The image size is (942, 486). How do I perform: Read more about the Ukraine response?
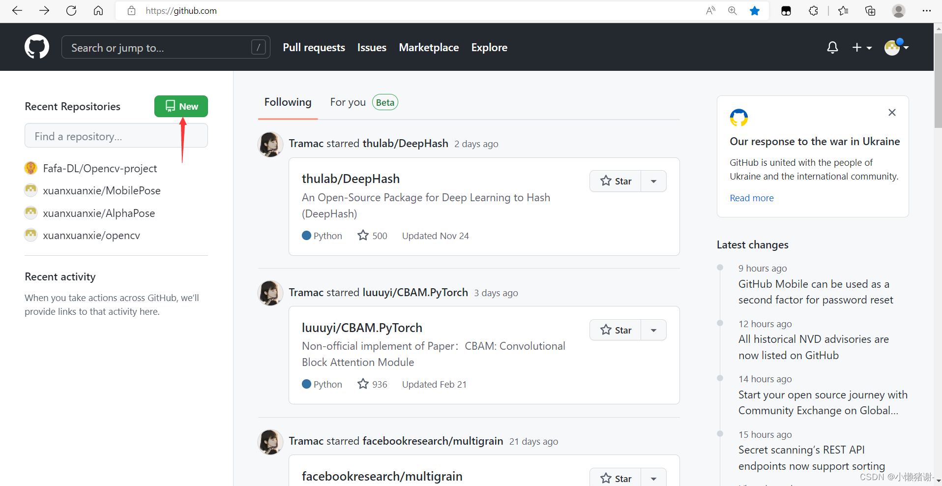point(751,198)
